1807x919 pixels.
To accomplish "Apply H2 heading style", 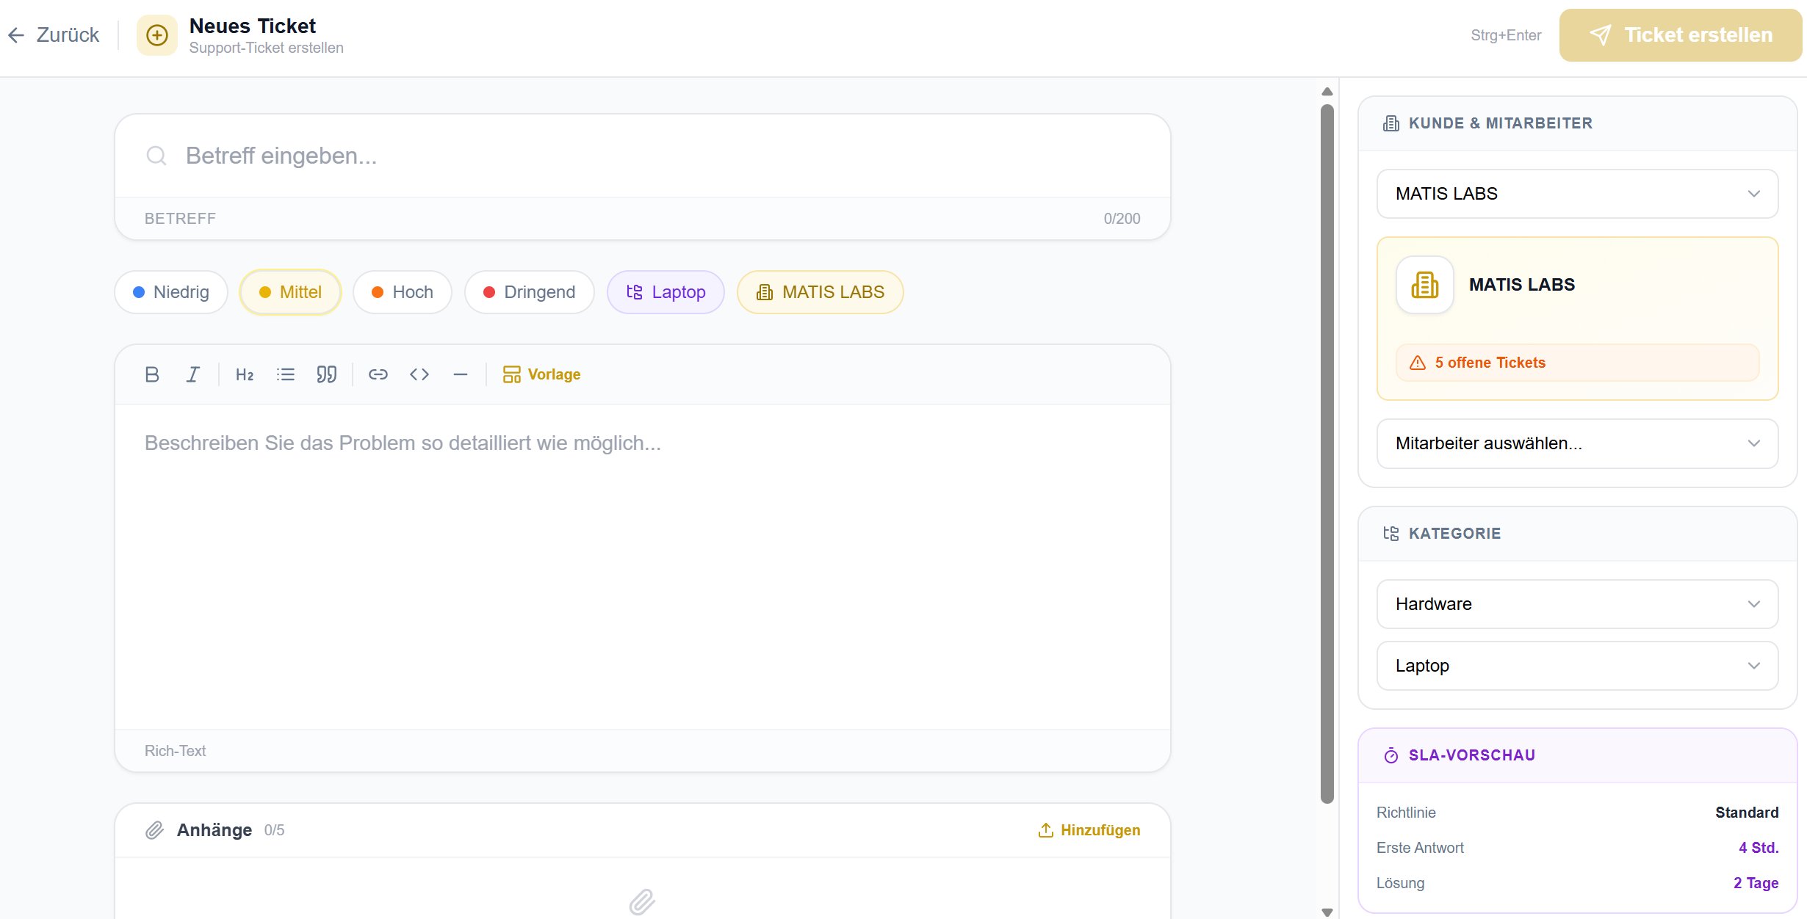I will coord(245,374).
